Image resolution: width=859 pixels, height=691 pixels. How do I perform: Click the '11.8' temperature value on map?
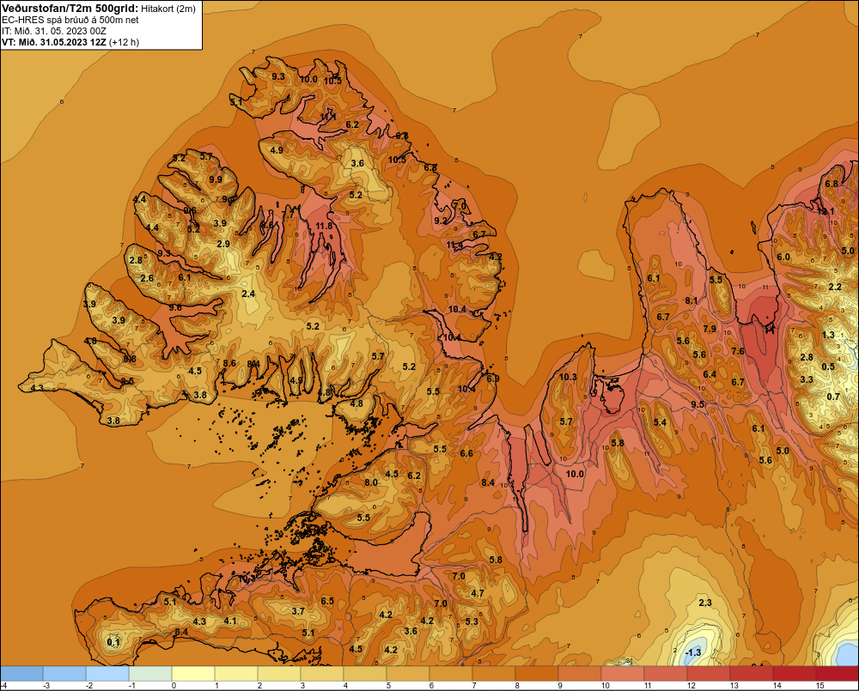click(x=324, y=226)
